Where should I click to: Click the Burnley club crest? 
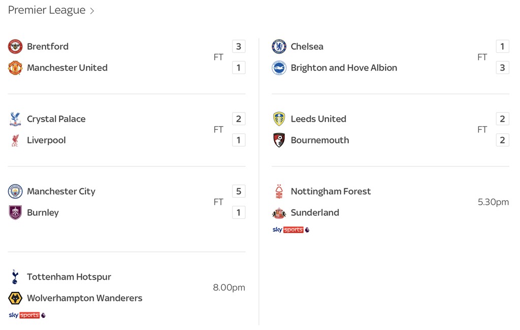coord(15,213)
